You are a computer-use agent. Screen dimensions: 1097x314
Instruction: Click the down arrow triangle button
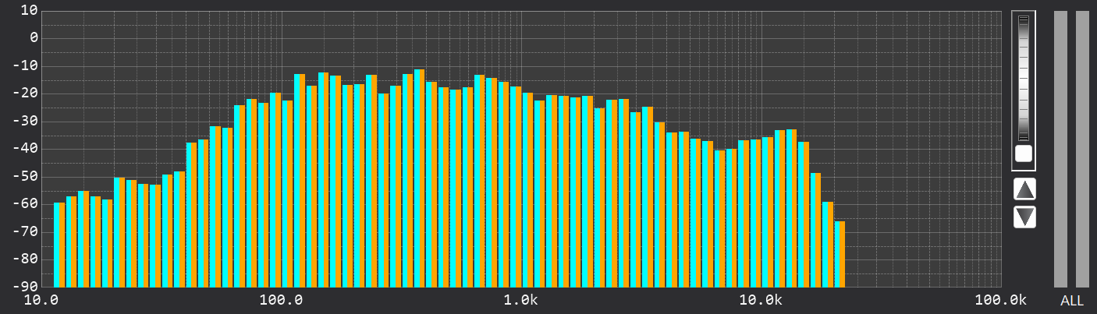click(x=1024, y=217)
